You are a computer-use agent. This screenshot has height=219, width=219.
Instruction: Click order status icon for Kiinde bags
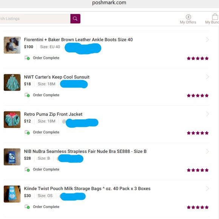pos(27,207)
